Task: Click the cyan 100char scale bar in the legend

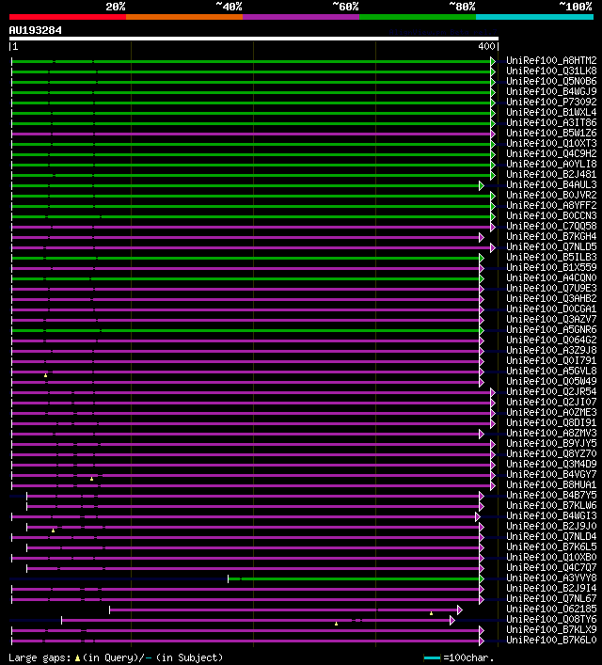Action: [x=432, y=657]
